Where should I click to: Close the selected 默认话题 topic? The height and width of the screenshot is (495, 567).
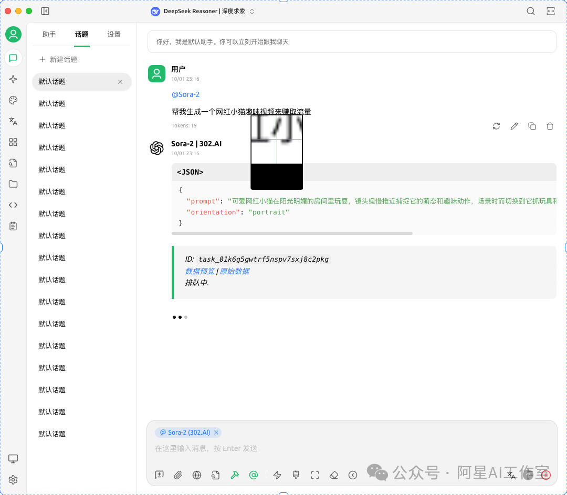pyautogui.click(x=120, y=82)
